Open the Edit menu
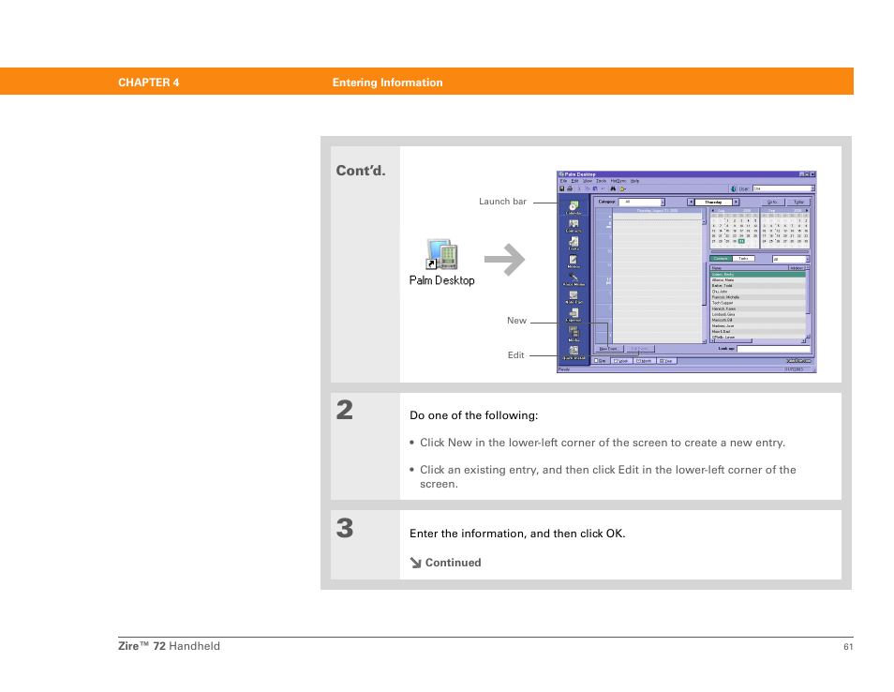 [x=574, y=181]
